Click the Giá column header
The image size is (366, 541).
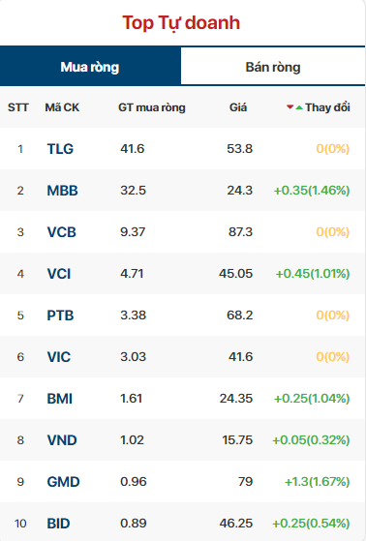(238, 107)
